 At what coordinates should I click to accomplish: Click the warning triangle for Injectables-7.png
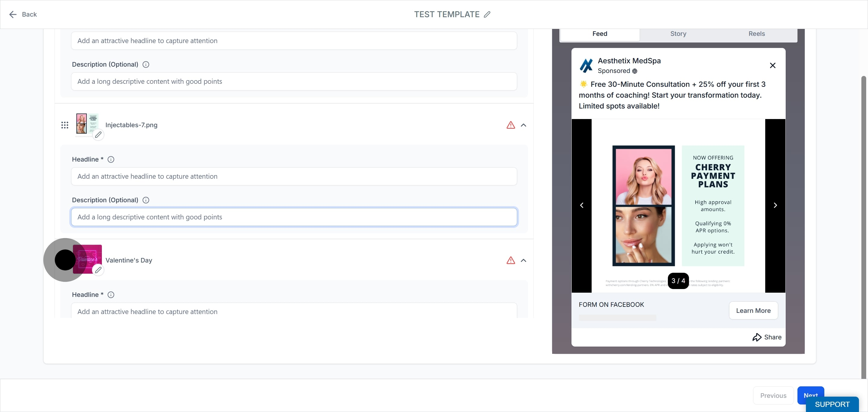coord(511,125)
